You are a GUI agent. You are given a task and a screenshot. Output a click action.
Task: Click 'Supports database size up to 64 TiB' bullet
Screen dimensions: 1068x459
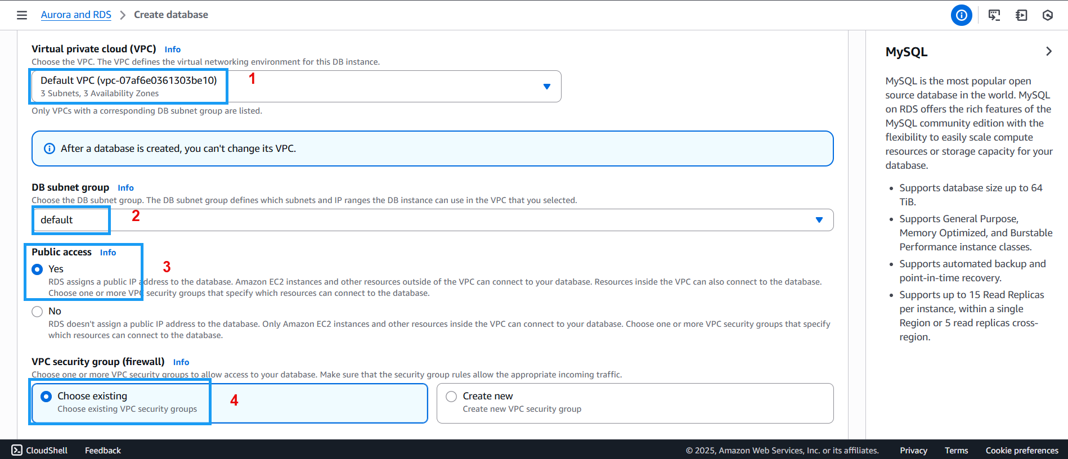(x=971, y=195)
